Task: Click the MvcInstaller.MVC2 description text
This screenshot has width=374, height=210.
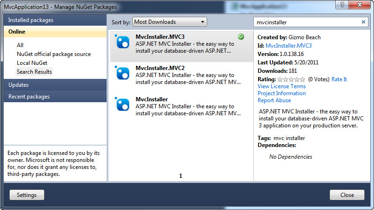Action: click(188, 78)
